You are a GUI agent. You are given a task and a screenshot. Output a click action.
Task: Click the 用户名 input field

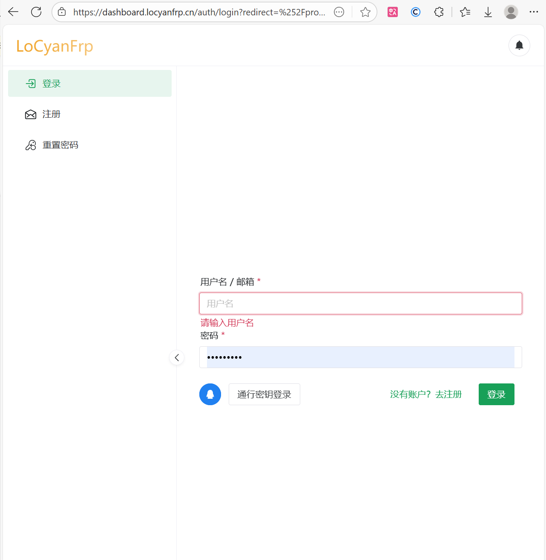click(360, 304)
